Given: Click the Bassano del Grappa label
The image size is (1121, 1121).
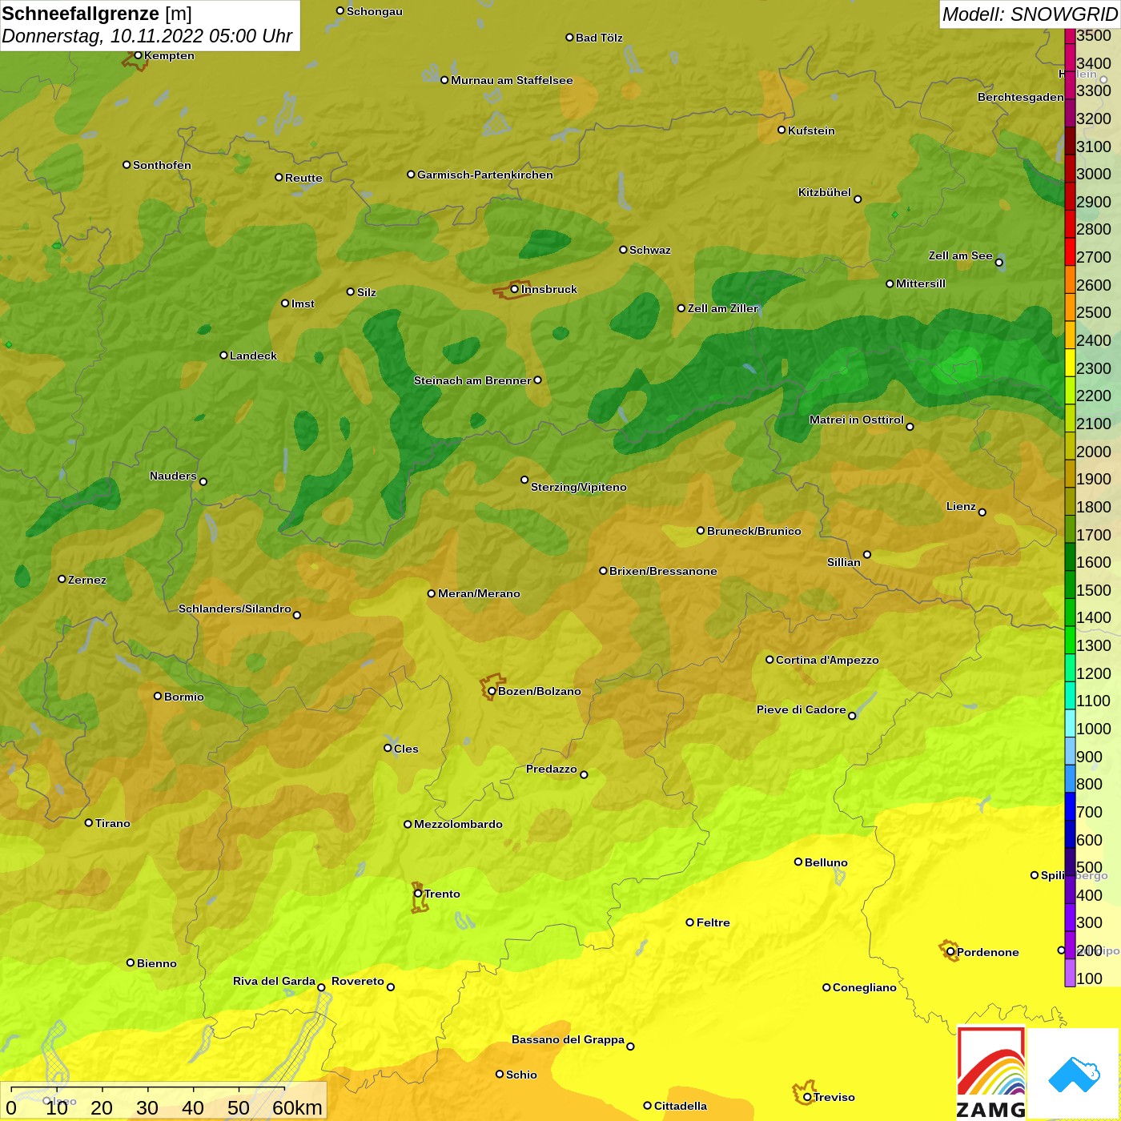Looking at the screenshot, I should pyautogui.click(x=569, y=1039).
